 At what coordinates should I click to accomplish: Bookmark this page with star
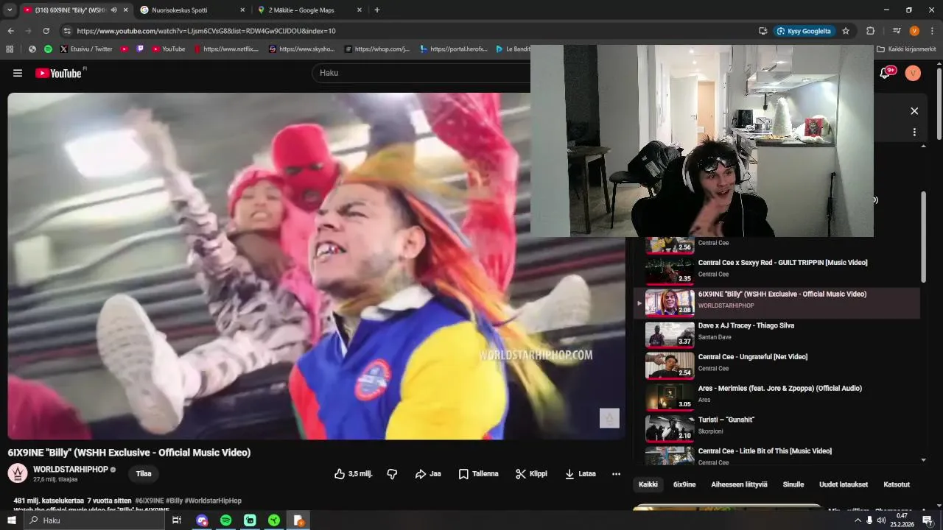coord(846,31)
